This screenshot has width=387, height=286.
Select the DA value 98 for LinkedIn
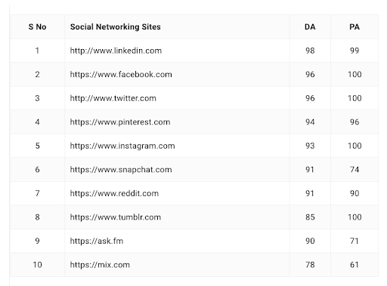click(310, 51)
